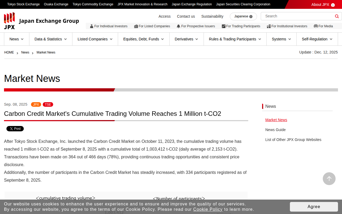This screenshot has height=214, width=342.
Task: Expand the Listed Companies menu
Action: pyautogui.click(x=95, y=39)
